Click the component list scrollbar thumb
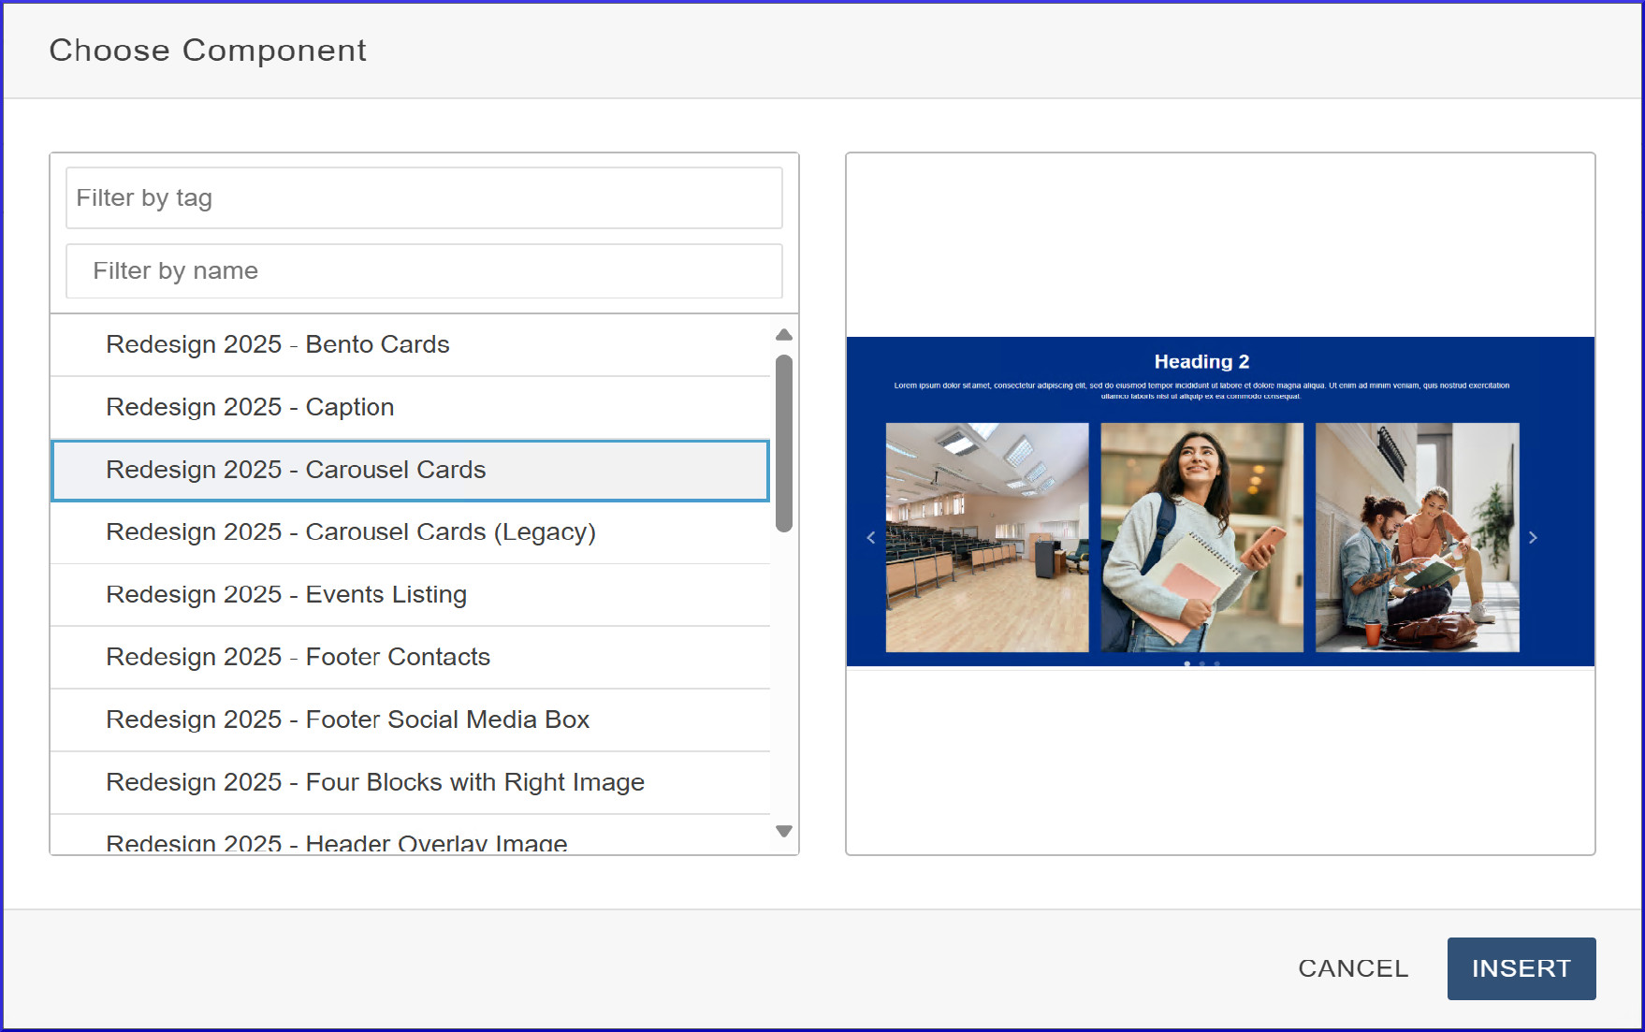1645x1032 pixels. click(784, 443)
